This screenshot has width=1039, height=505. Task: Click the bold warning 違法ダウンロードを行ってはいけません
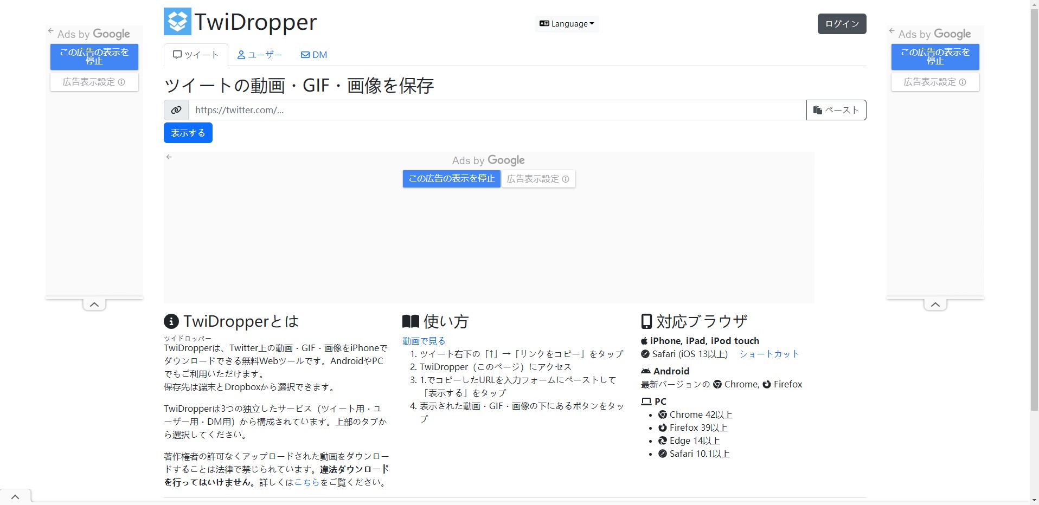pos(277,476)
